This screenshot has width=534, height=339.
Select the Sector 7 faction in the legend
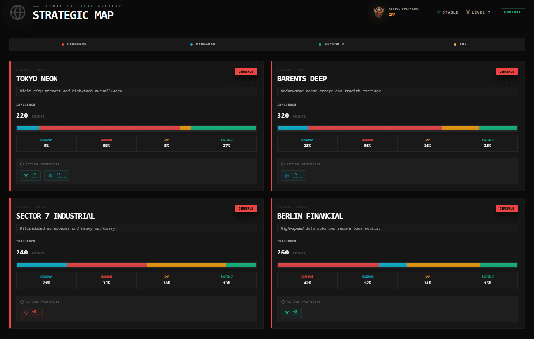331,45
